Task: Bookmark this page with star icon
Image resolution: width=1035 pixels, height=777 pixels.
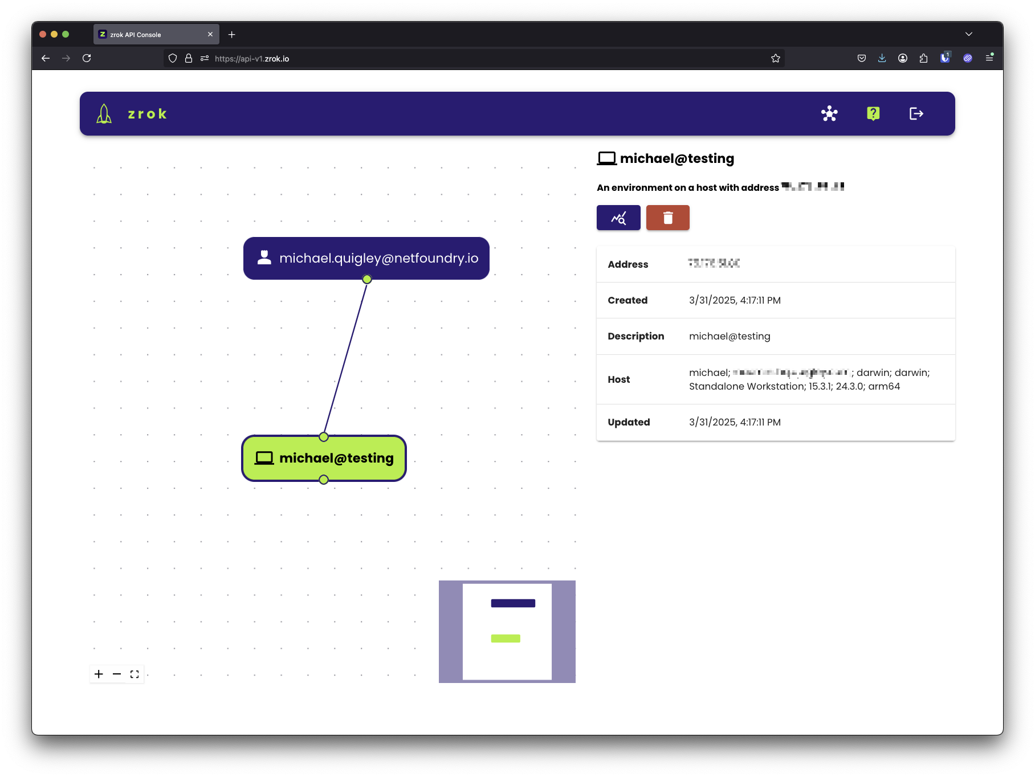Action: pos(775,58)
